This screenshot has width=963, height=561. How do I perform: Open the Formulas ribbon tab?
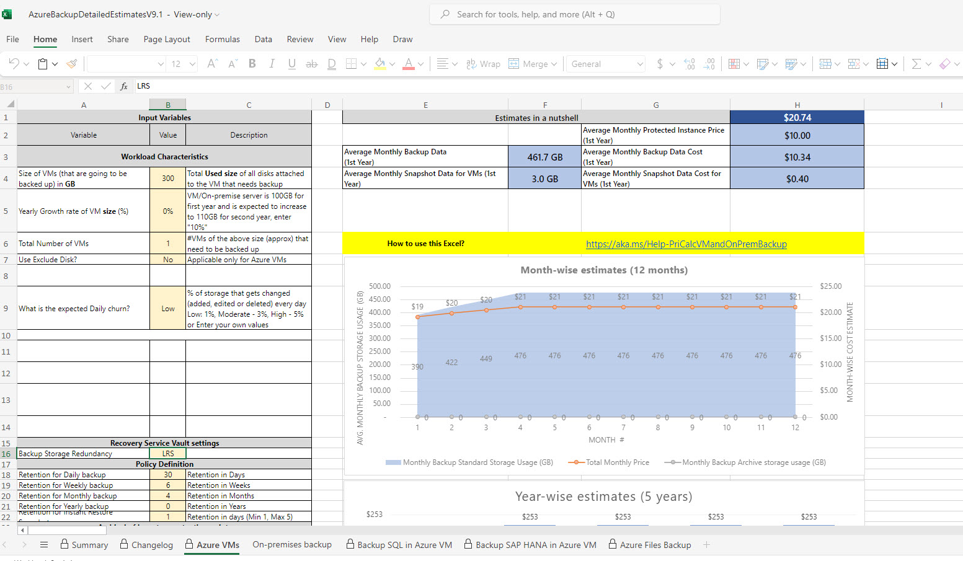pos(222,39)
